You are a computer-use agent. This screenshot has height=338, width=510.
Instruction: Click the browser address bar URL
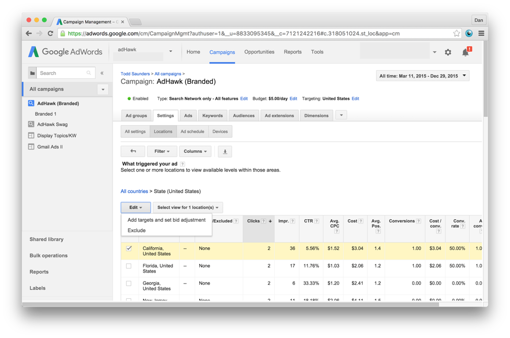[233, 33]
